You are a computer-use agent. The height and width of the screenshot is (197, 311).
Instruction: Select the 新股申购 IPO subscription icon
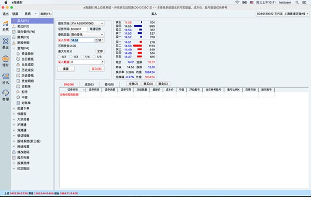pyautogui.click(x=14, y=43)
